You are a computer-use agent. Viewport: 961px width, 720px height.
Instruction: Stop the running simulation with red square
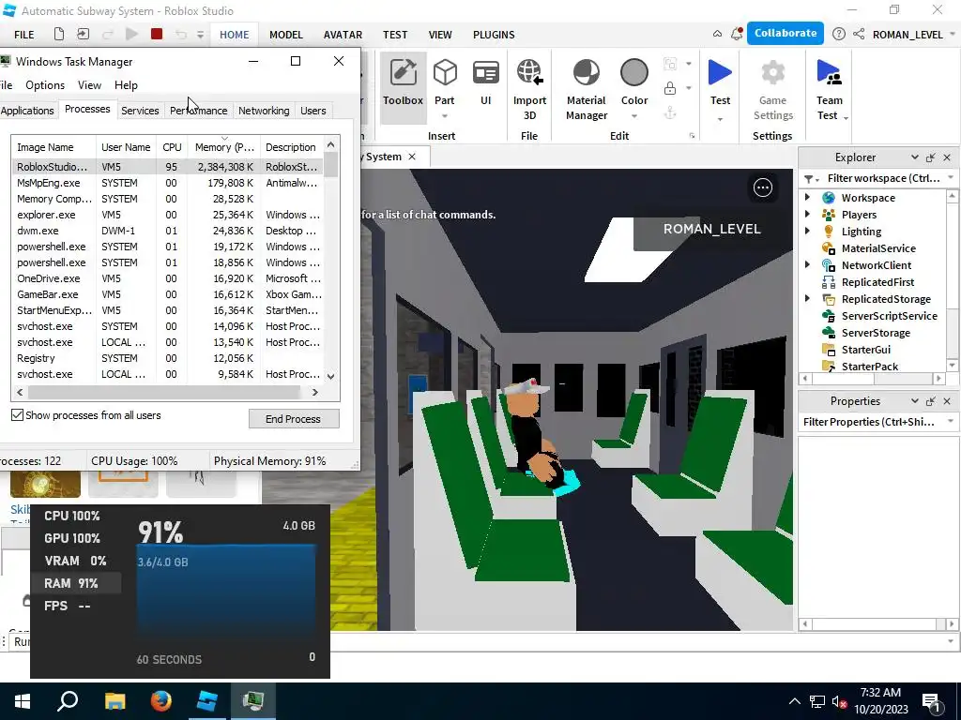pos(157,35)
